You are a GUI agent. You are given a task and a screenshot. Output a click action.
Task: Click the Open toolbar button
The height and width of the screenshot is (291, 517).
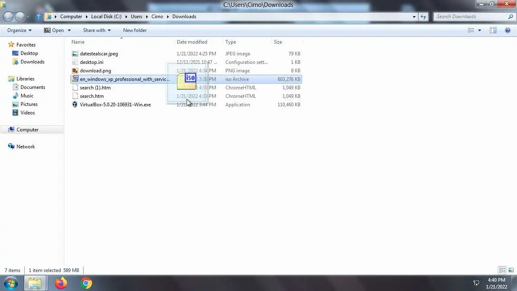tap(54, 30)
